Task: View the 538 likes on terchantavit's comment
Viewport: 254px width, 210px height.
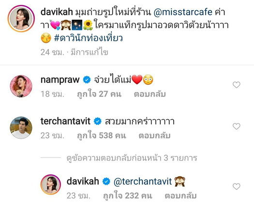Action: click(102, 135)
